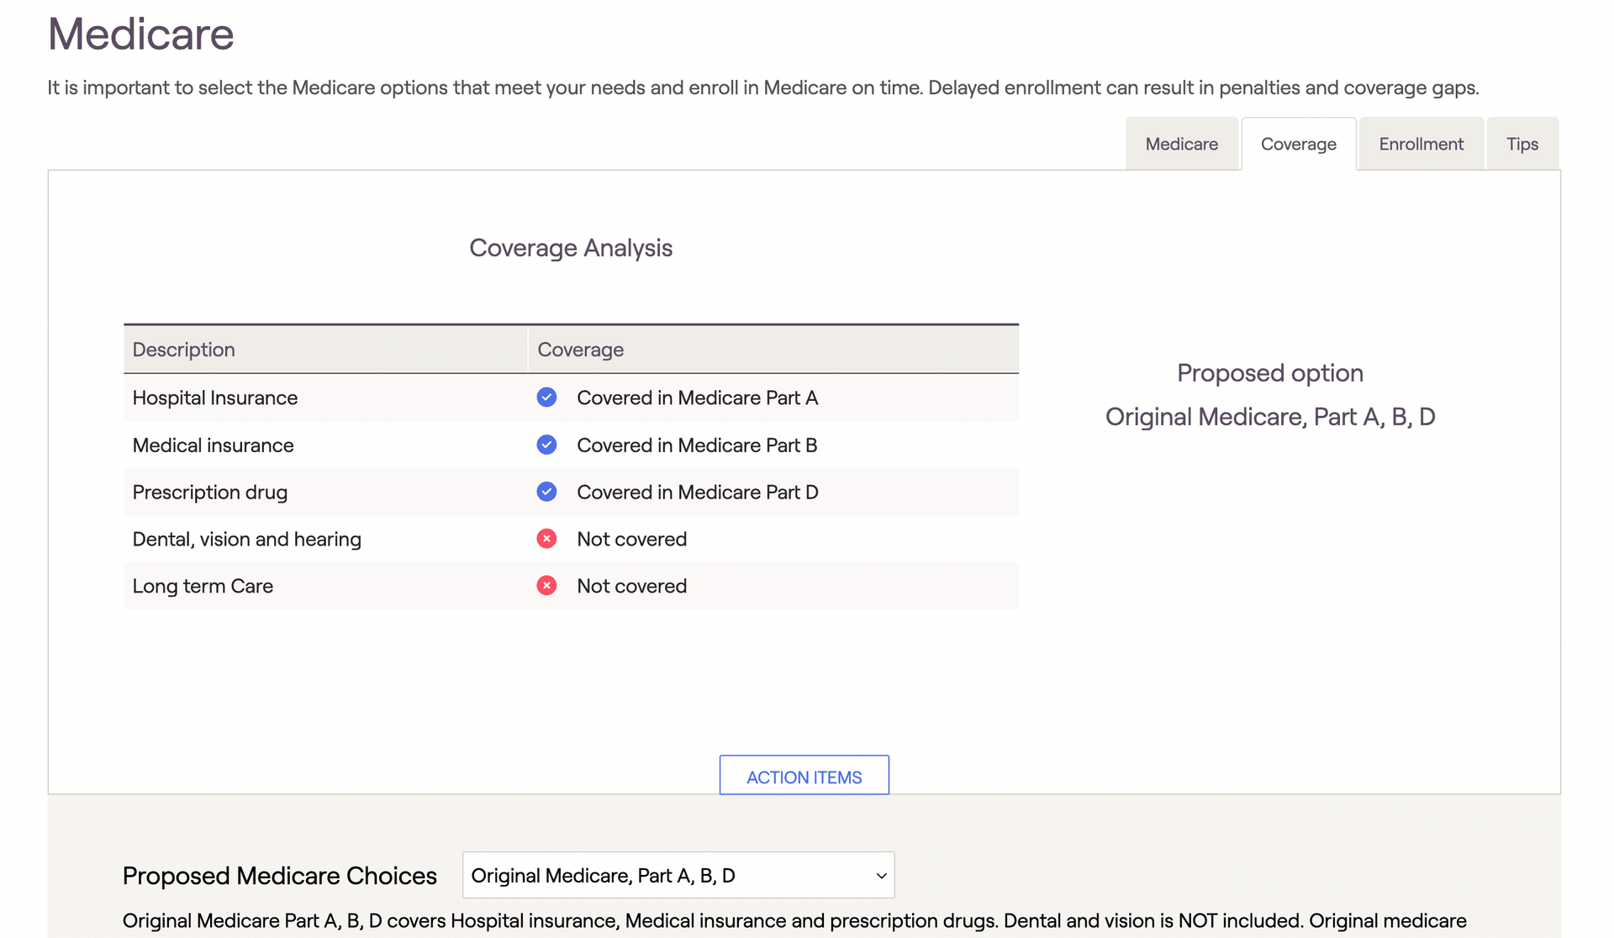Click the 'Original Medicare, Part A, B, D' proposed option text
Screen dimensions: 1614x938
(x=1270, y=417)
